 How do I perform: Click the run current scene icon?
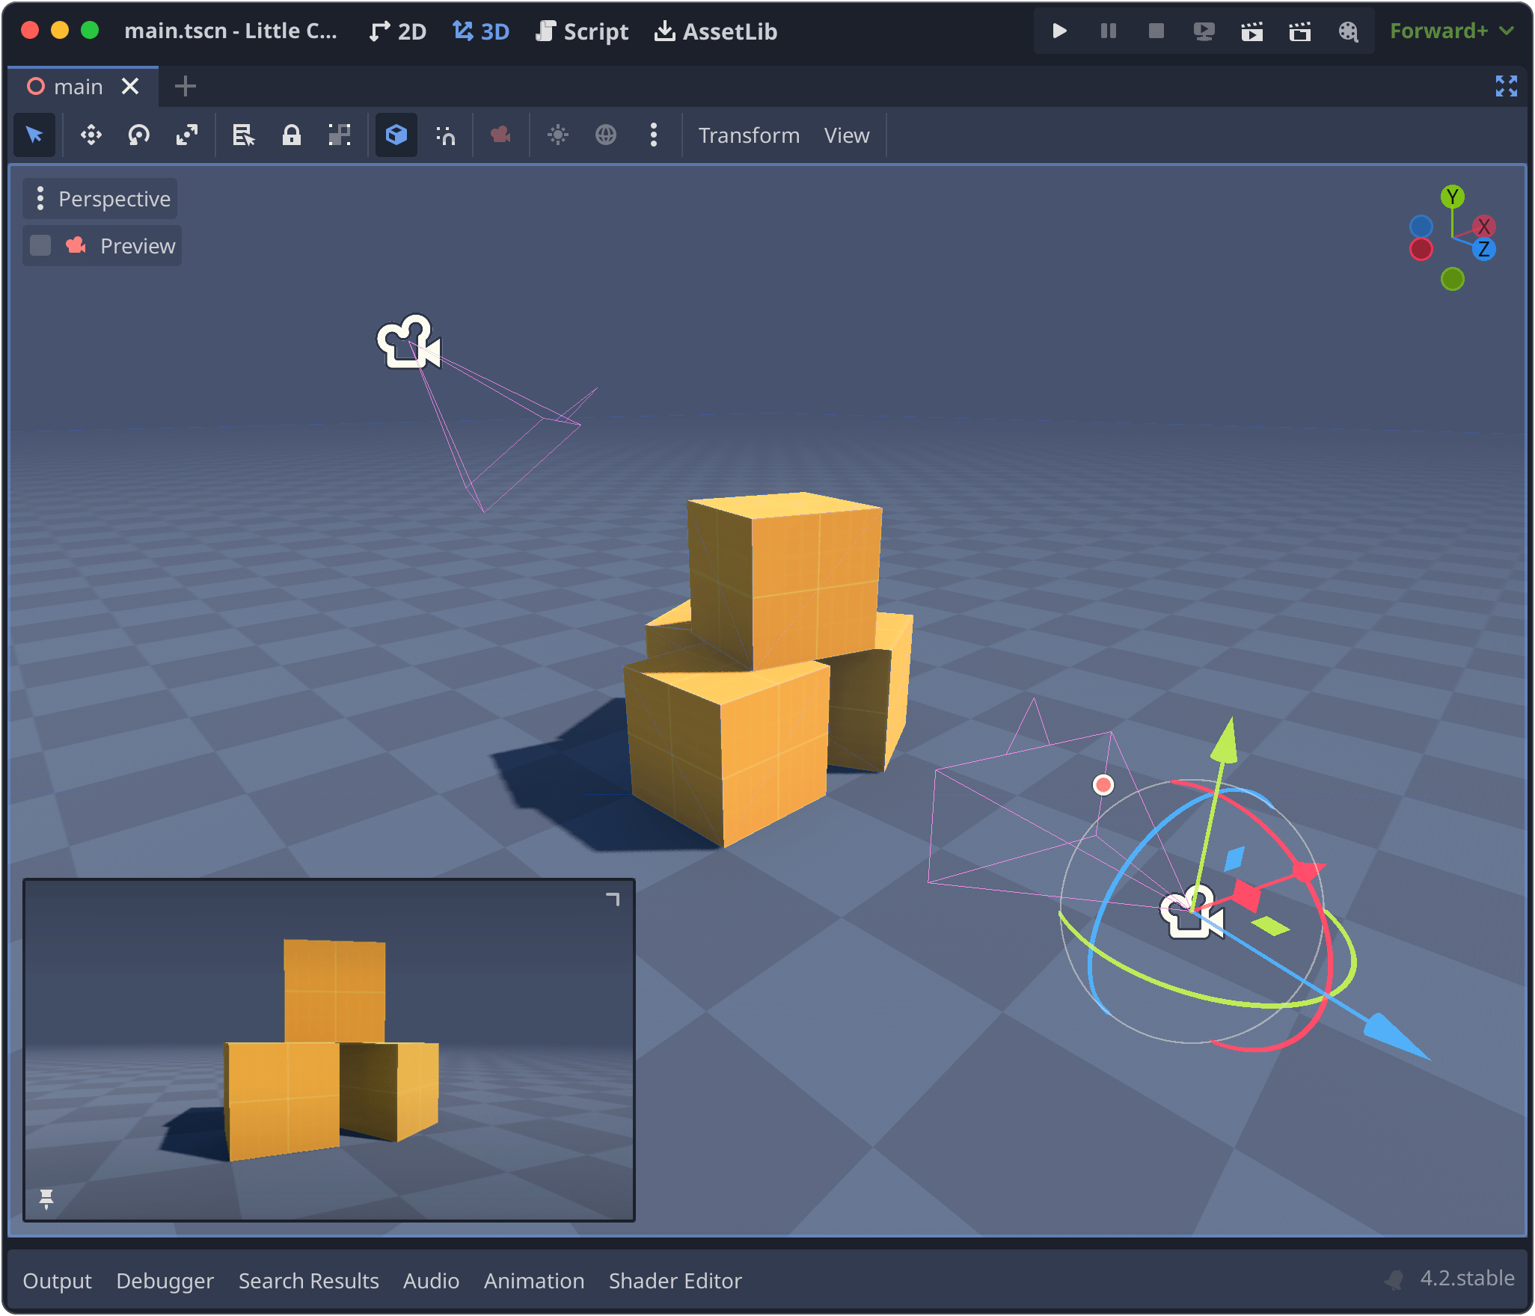pos(1252,31)
